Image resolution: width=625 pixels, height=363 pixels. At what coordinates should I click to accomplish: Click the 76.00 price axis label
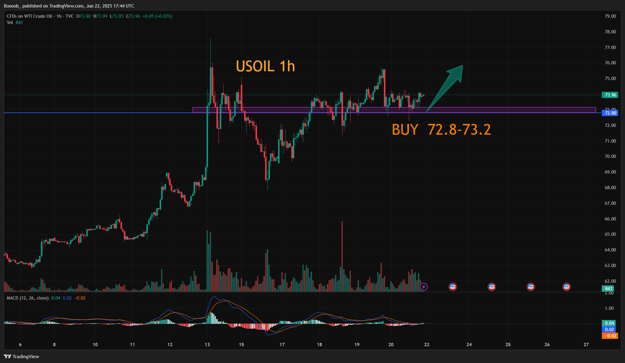(x=610, y=63)
